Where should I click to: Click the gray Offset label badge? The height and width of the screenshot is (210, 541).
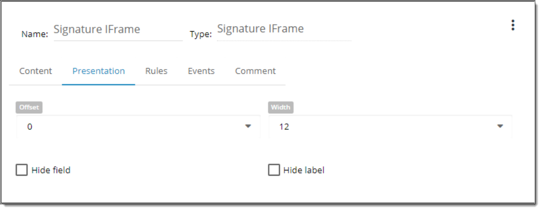tap(29, 107)
